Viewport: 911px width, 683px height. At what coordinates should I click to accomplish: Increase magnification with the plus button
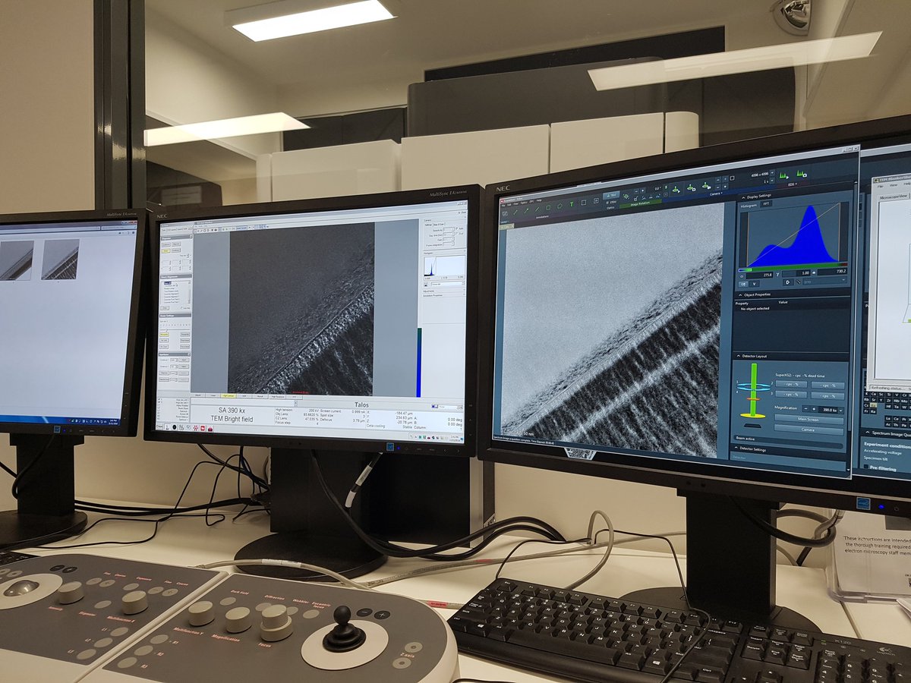pyautogui.click(x=814, y=409)
